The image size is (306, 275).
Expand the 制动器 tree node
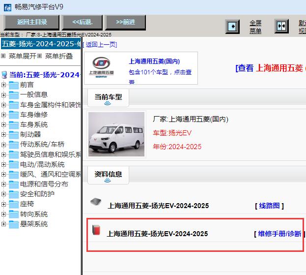(3, 134)
